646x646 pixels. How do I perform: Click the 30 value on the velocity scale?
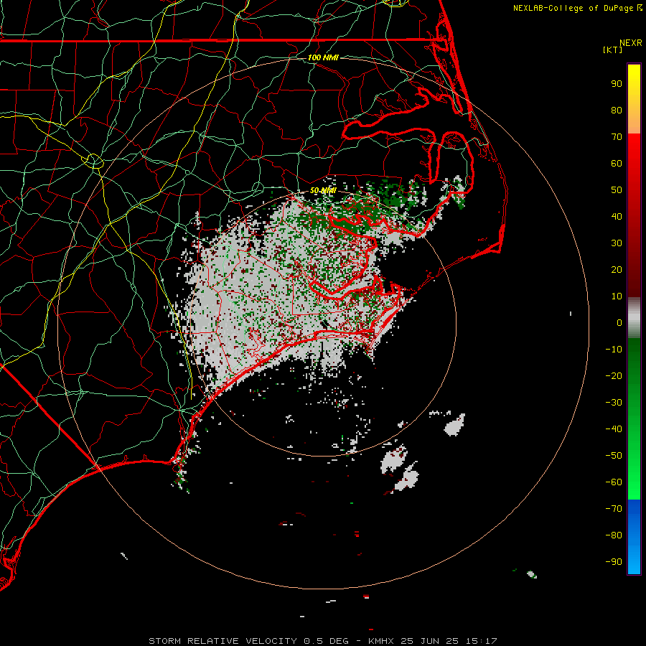[617, 243]
